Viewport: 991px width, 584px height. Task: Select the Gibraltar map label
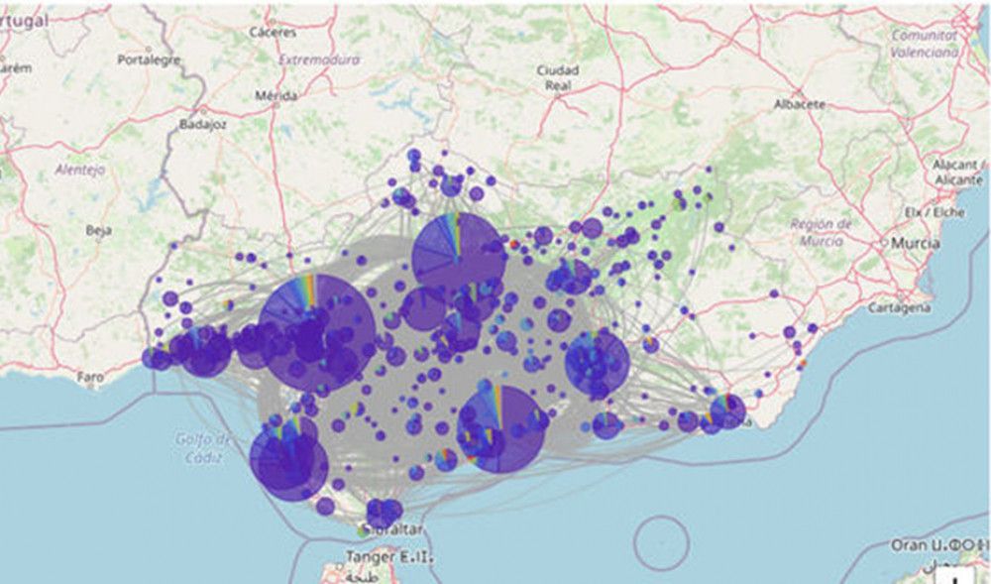point(391,529)
